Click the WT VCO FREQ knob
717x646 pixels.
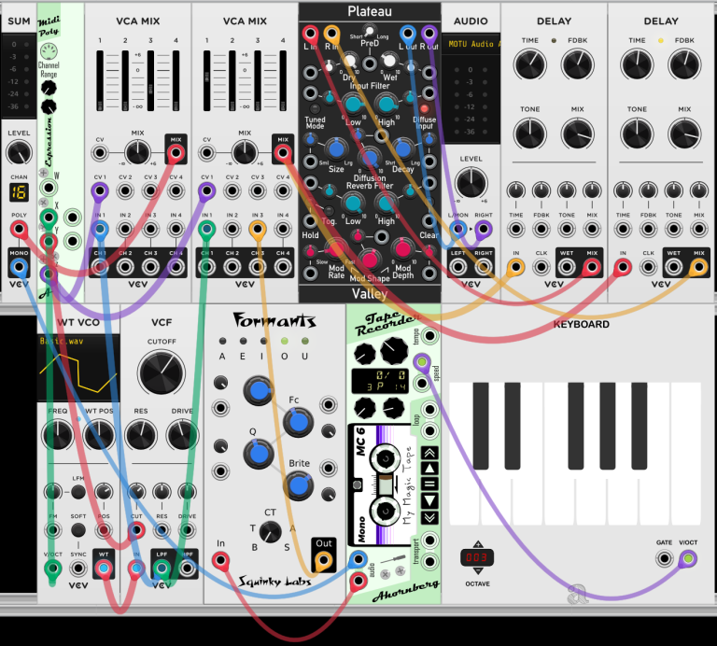pos(58,434)
